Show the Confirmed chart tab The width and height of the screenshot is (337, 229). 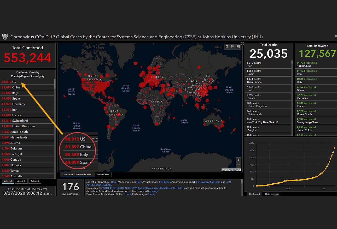[x=254, y=194]
